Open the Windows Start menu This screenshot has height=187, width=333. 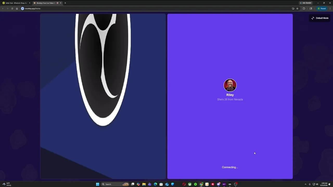coord(98,184)
